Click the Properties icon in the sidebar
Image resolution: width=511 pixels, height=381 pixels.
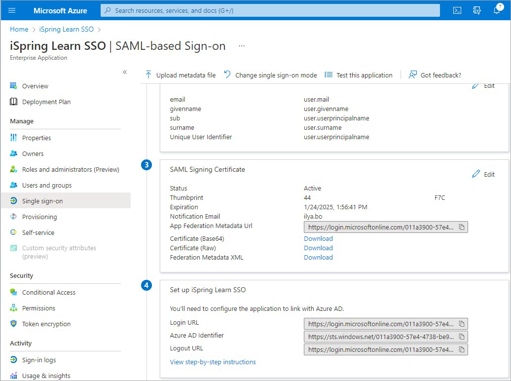13,138
